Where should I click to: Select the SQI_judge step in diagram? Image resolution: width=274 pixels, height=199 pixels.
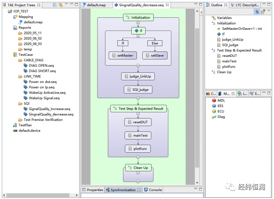click(138, 90)
